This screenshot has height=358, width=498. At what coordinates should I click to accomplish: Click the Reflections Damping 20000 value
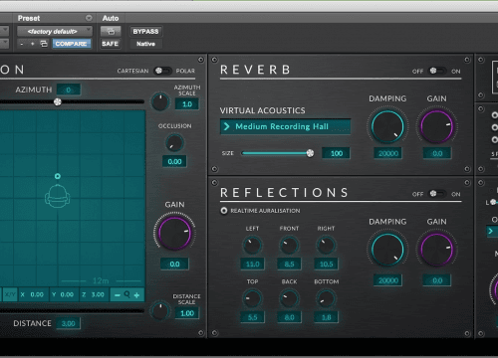coord(388,280)
